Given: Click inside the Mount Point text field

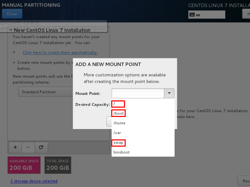Looking at the screenshot, I should tap(138, 93).
